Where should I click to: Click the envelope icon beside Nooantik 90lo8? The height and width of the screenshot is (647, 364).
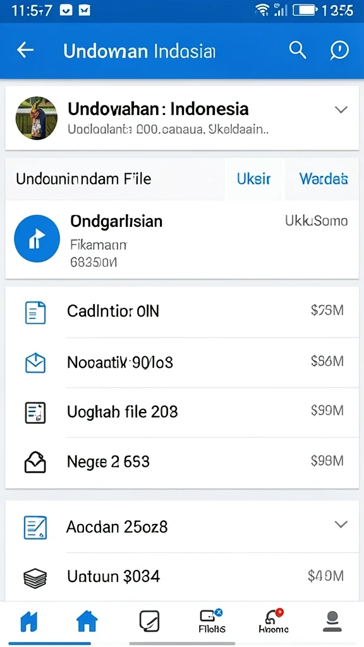(x=35, y=363)
